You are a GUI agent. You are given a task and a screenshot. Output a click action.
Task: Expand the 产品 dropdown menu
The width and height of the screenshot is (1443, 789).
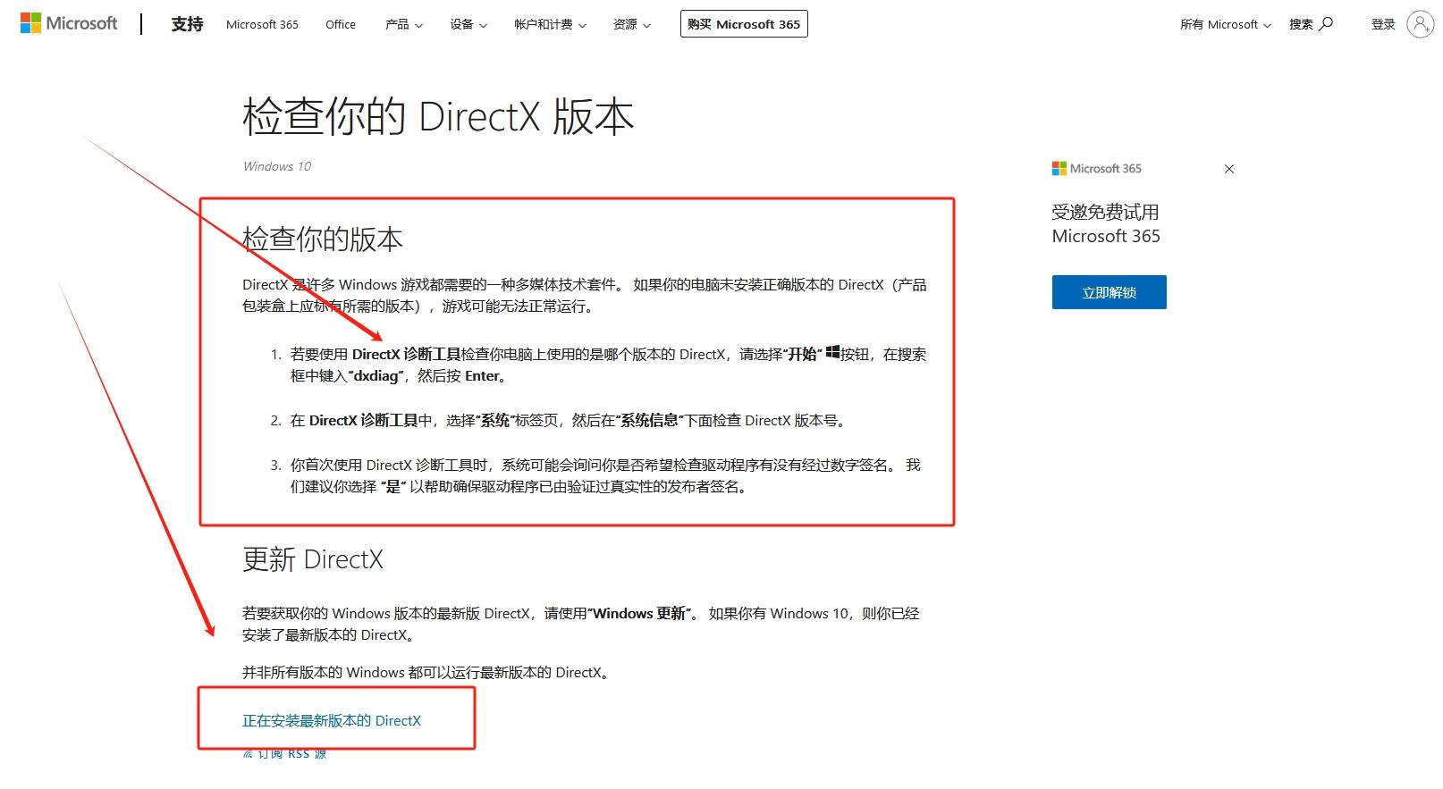(x=403, y=24)
